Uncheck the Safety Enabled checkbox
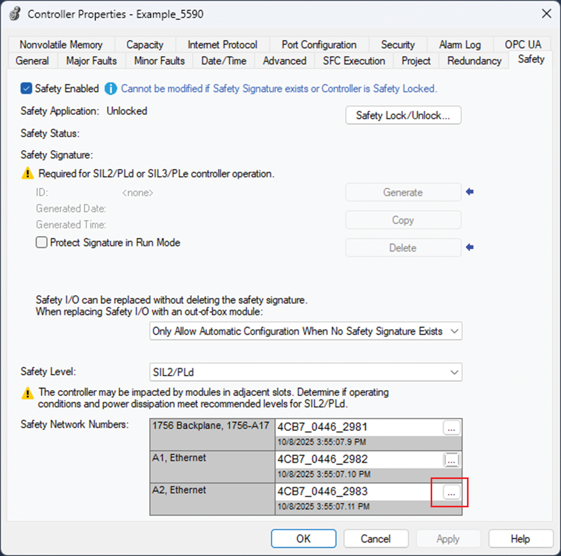 tap(26, 89)
